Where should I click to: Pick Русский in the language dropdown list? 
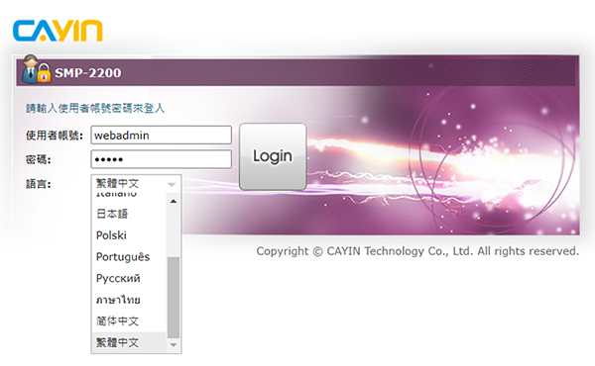[129, 279]
